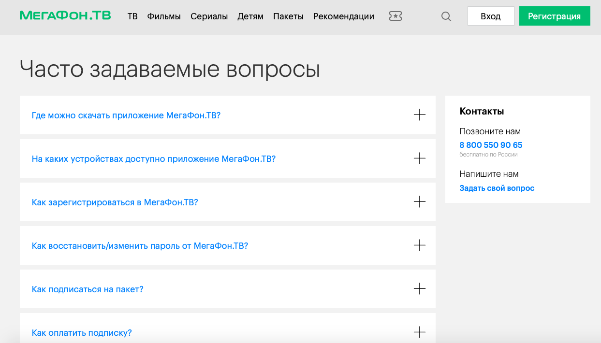
Task: Open the Пакеты page
Action: 288,16
